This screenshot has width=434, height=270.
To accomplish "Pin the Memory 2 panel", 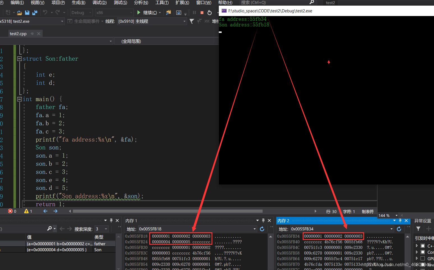I will 400,221.
